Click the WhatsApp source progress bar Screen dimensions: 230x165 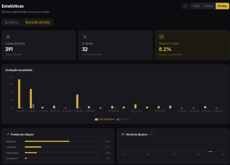click(62, 153)
